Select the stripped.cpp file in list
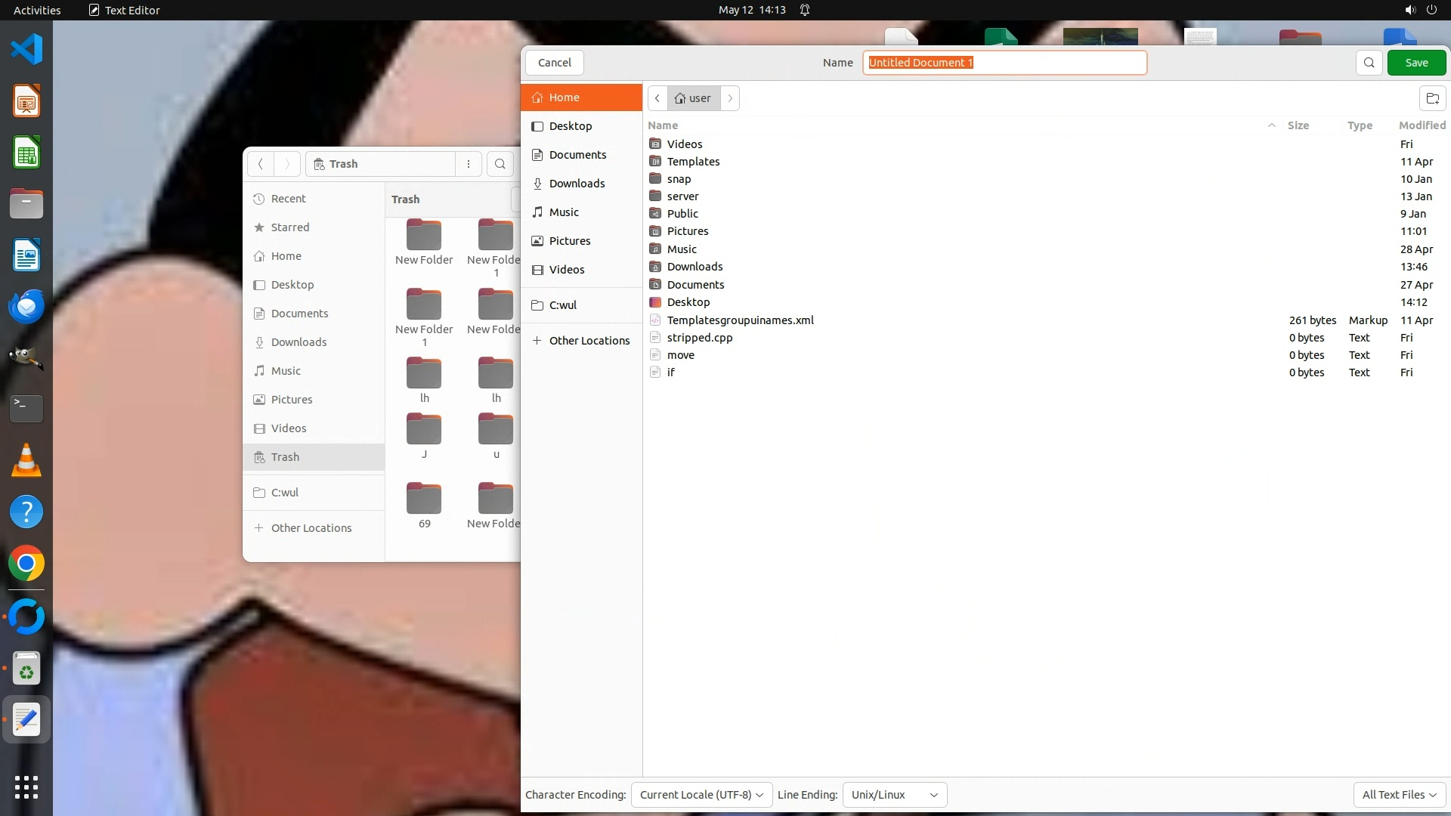Image resolution: width=1451 pixels, height=816 pixels. coord(700,338)
